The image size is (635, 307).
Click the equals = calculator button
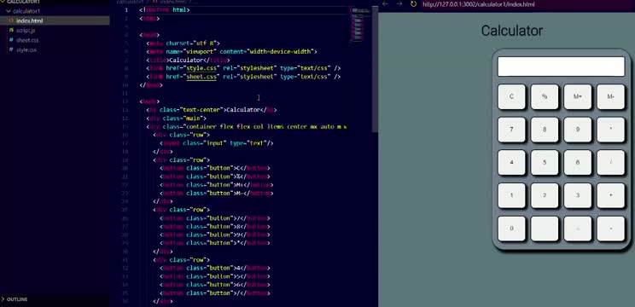pos(578,229)
